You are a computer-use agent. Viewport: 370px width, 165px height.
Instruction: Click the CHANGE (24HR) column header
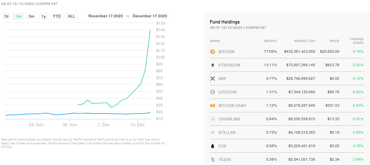coord(357,41)
